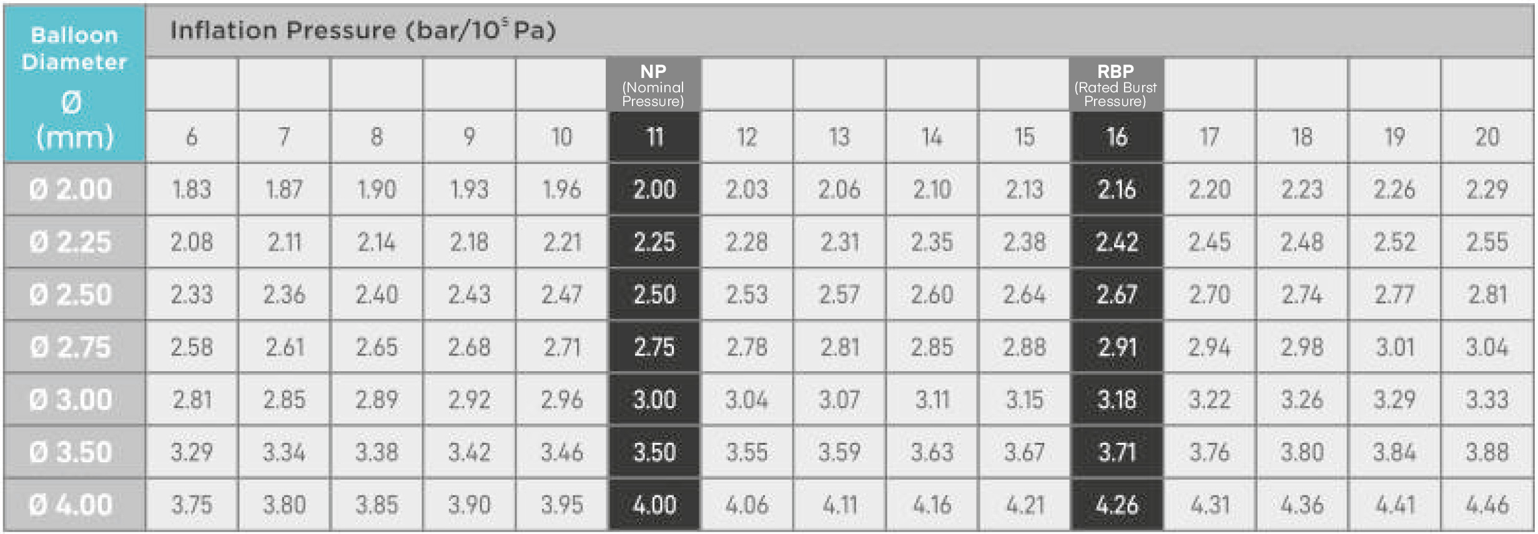Click the dark burst-pressure 3.71 cell
1538x534 pixels.
coord(1117,452)
